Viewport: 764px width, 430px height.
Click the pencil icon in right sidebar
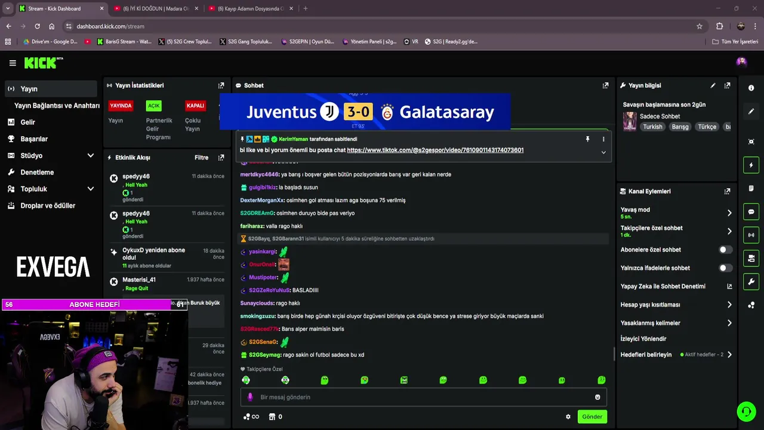point(751,111)
